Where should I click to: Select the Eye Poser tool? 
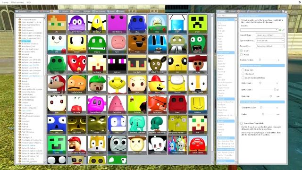point(221,105)
